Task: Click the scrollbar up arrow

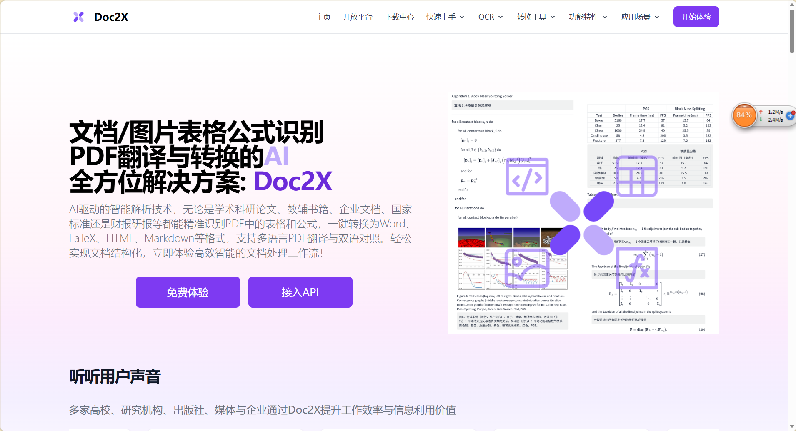Action: click(792, 4)
